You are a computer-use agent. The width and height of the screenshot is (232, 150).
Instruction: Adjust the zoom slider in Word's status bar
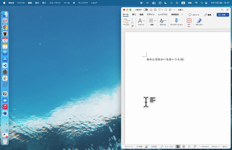pyautogui.click(x=209, y=147)
